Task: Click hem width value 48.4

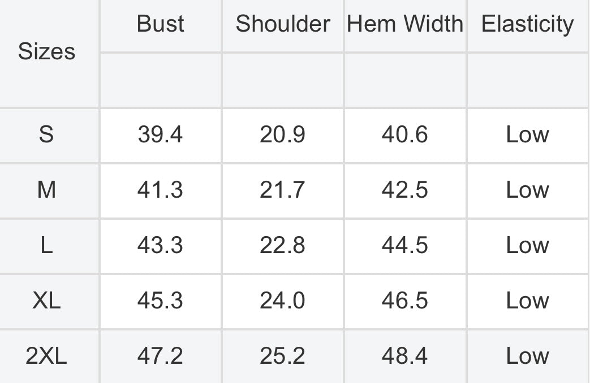Action: (405, 356)
